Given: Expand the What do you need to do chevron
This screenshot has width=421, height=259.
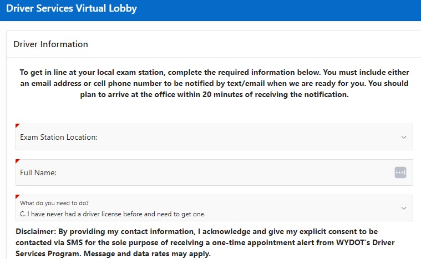Looking at the screenshot, I should pyautogui.click(x=404, y=208).
